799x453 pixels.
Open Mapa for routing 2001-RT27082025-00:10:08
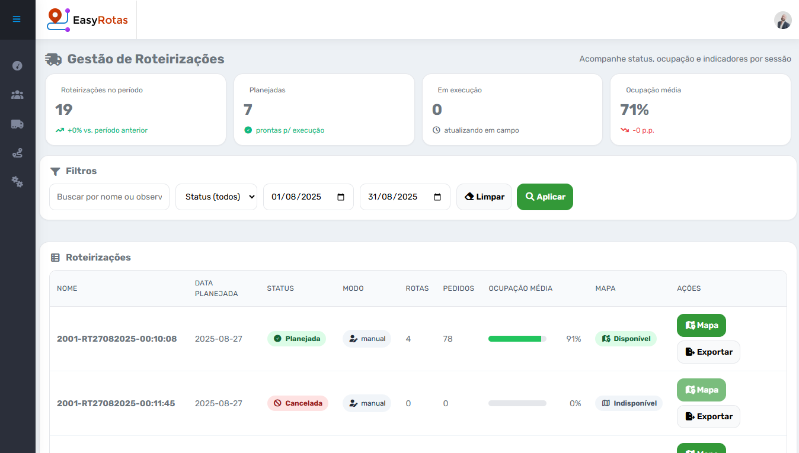(701, 325)
